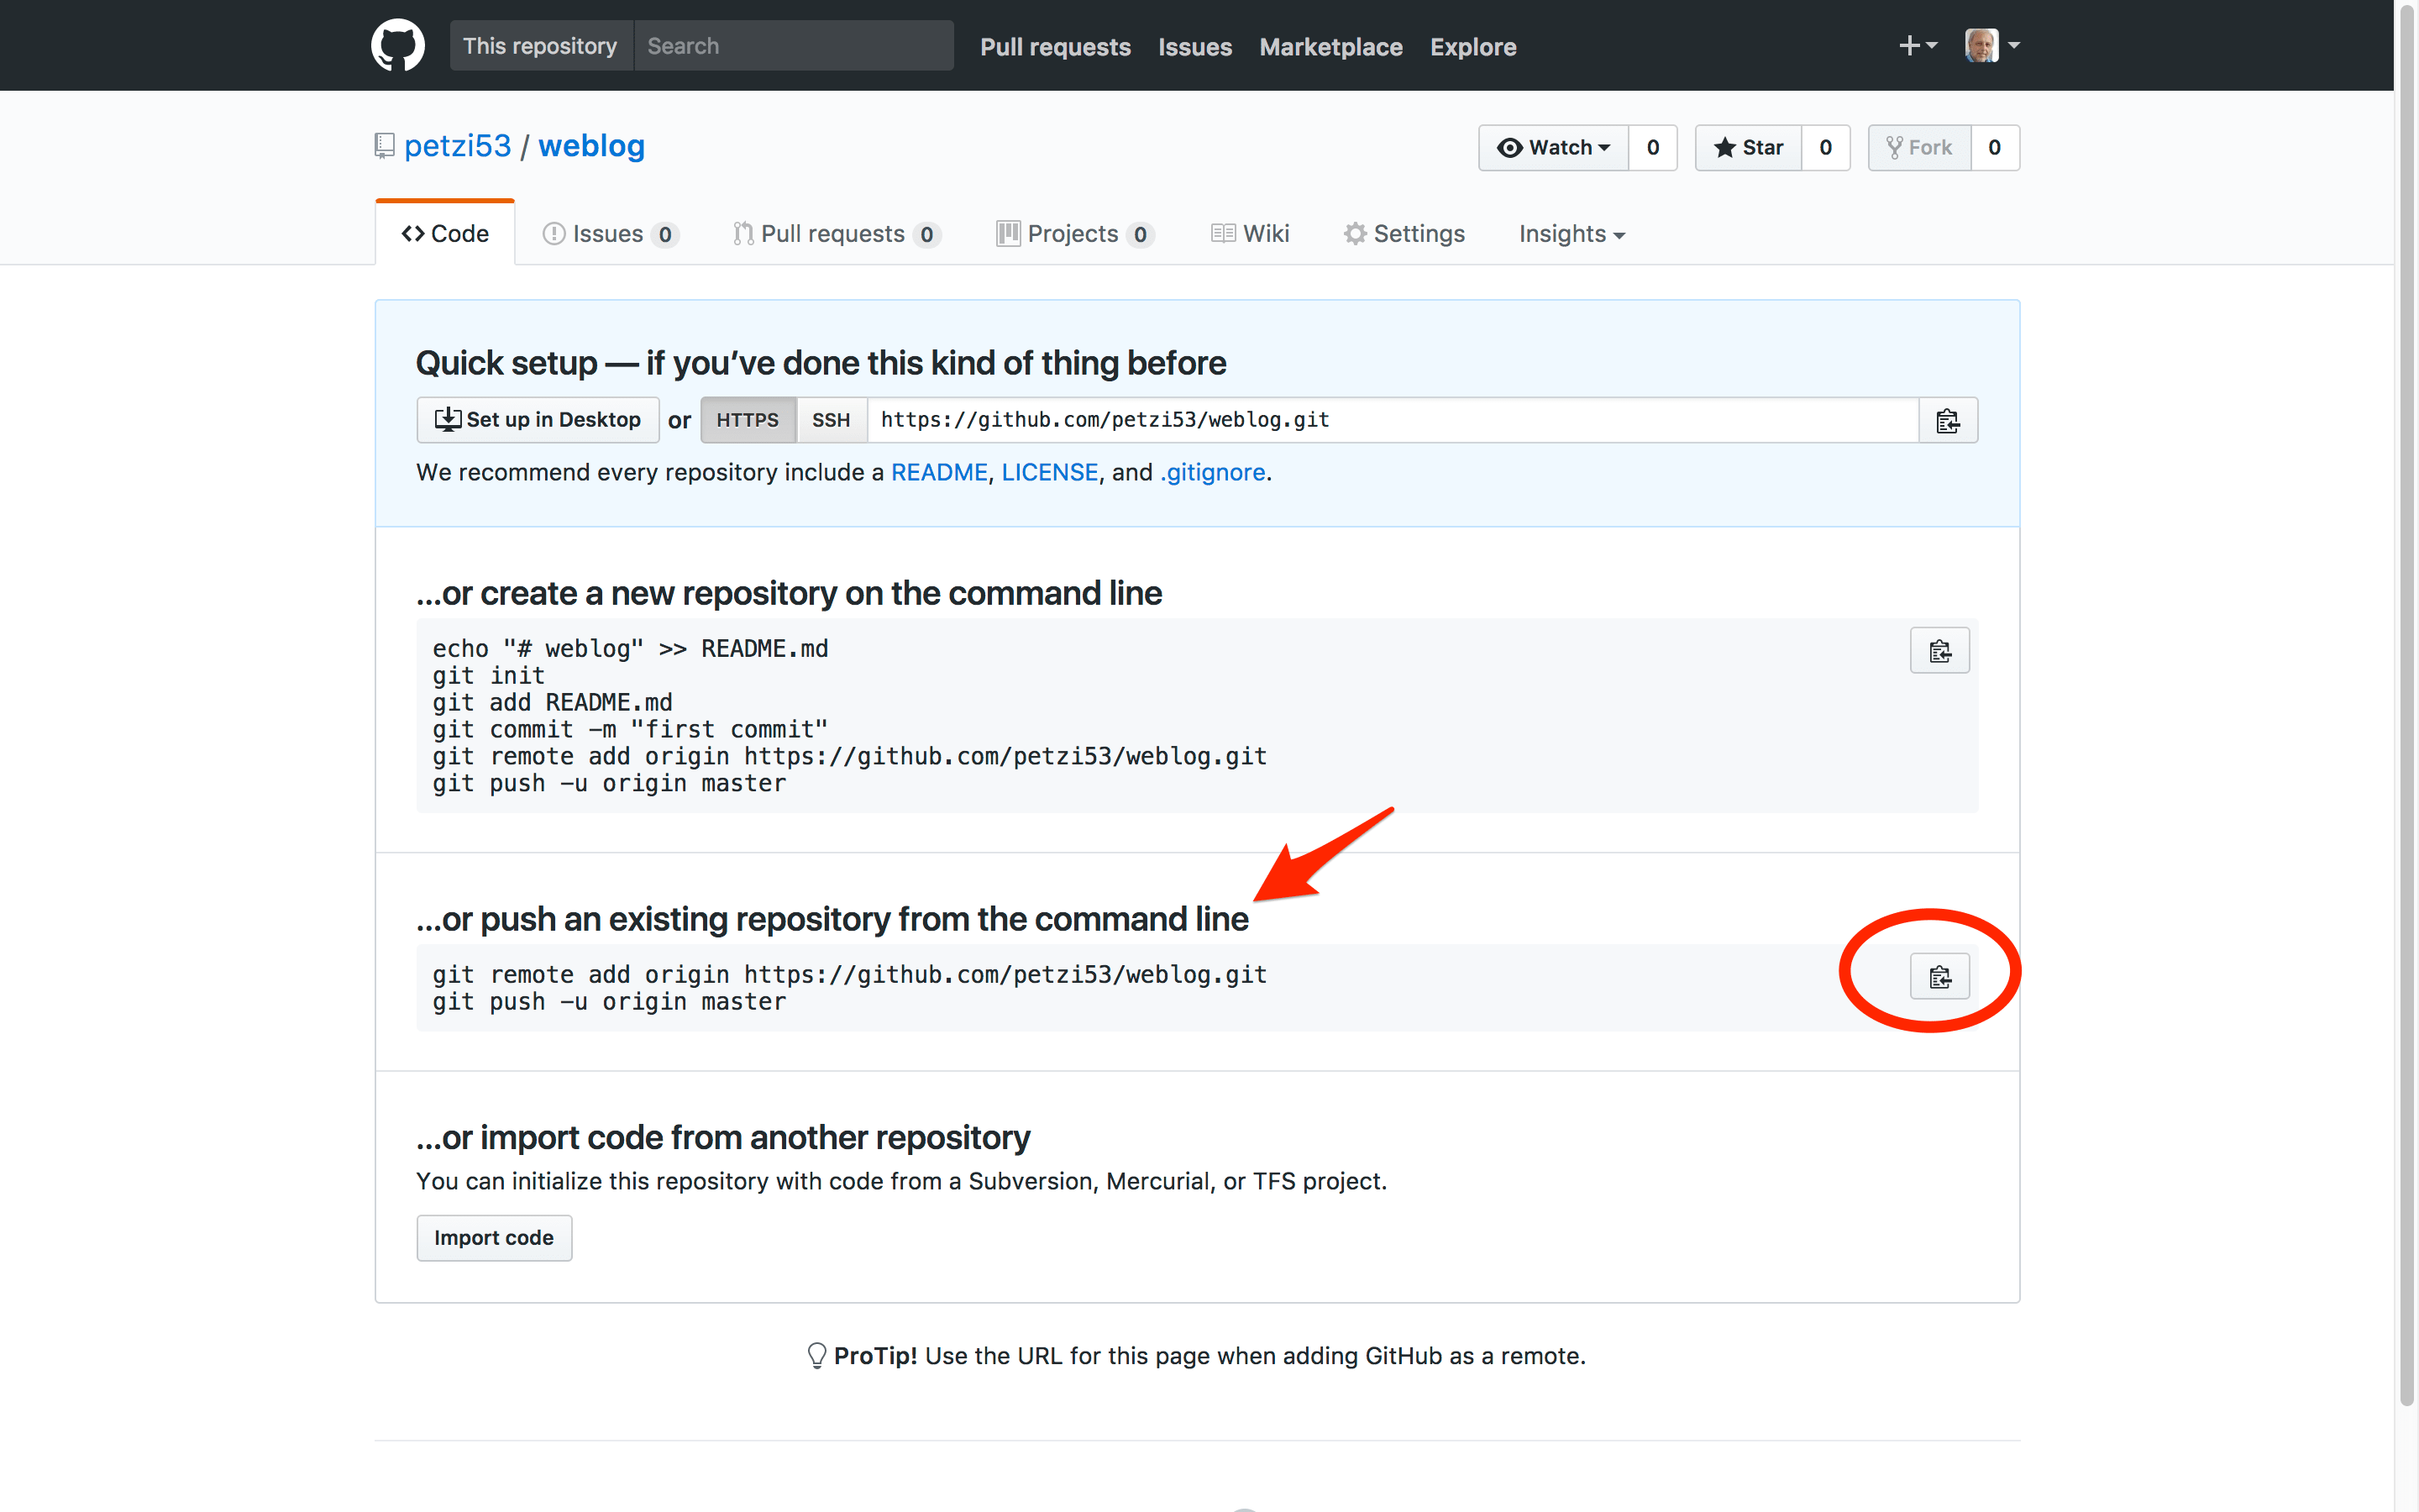Image resolution: width=2419 pixels, height=1512 pixels.
Task: Click the repository book icon beside petzi53
Action: pos(385,147)
